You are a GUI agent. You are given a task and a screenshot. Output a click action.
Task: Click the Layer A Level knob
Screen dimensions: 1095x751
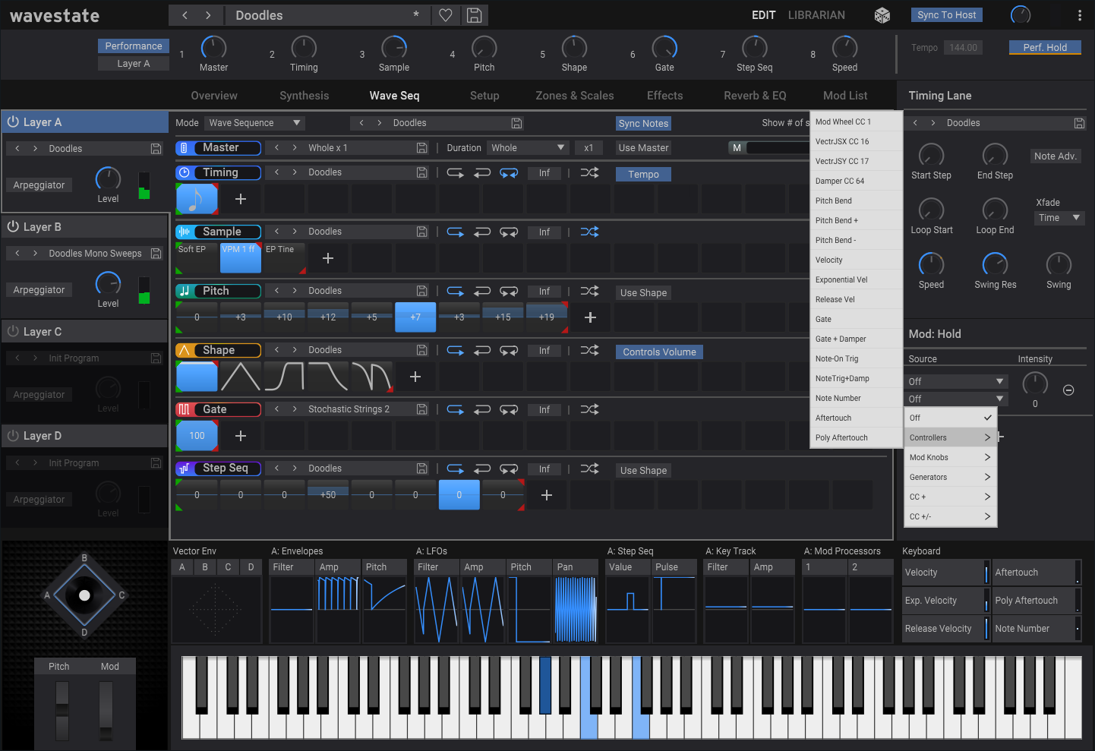(x=108, y=179)
